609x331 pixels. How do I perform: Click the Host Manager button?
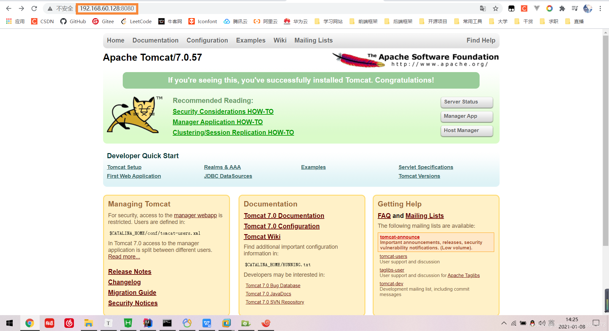[467, 131]
